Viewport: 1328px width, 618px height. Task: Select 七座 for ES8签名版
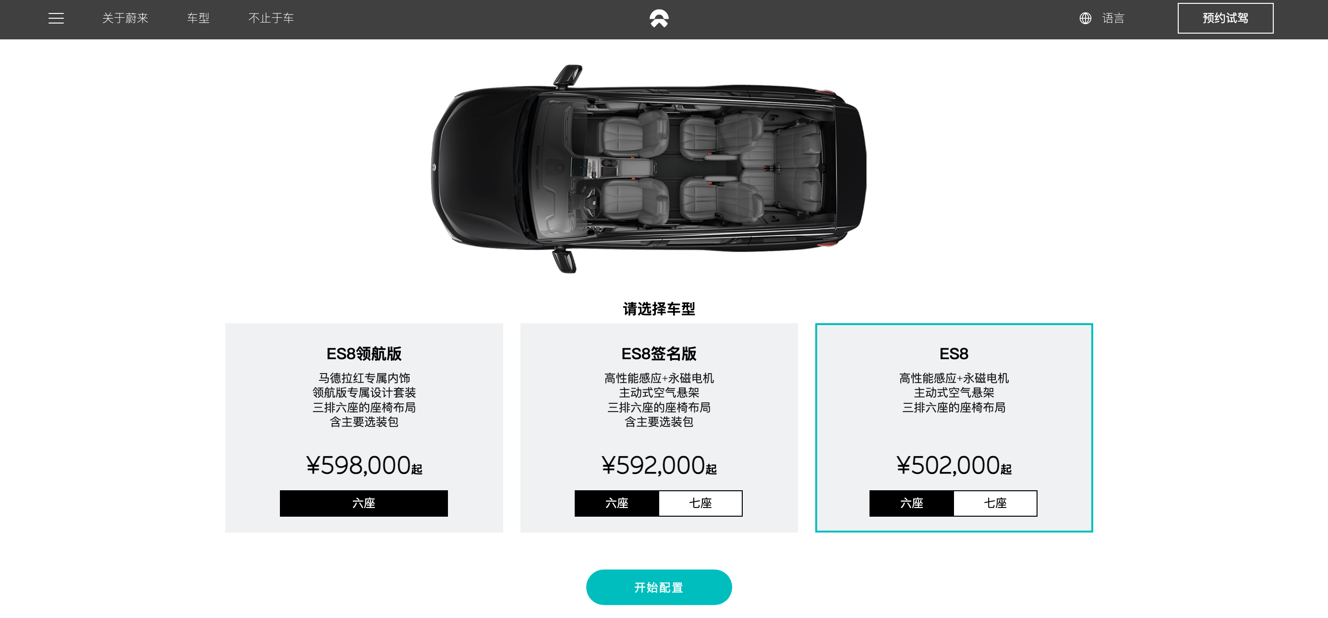[x=700, y=503]
